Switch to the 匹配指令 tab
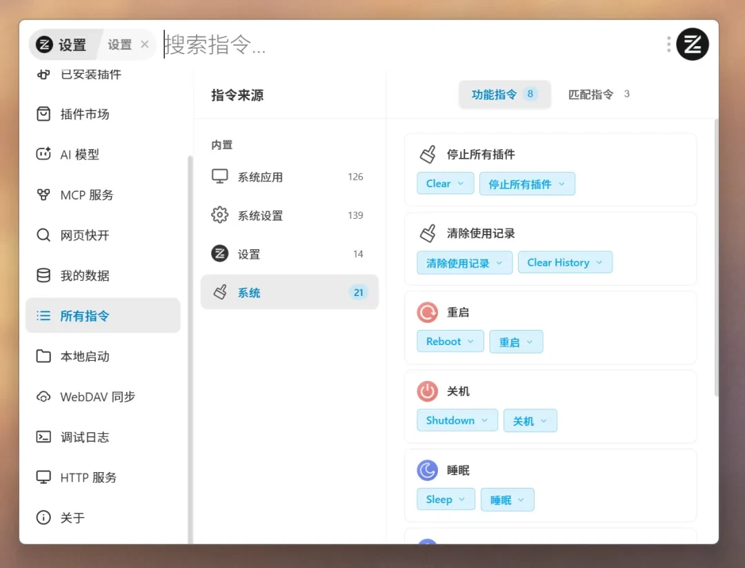This screenshot has height=568, width=745. pyautogui.click(x=599, y=94)
